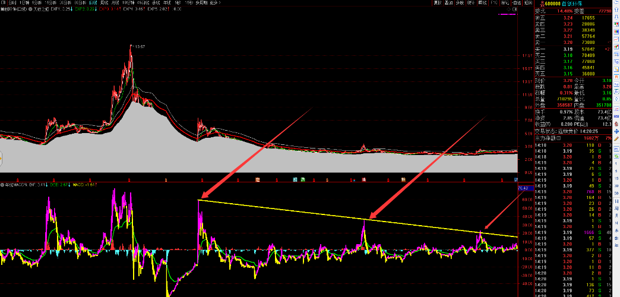The image size is (620, 297).
Task: Click the 叠加 overlay button
Action: pyautogui.click(x=449, y=3)
